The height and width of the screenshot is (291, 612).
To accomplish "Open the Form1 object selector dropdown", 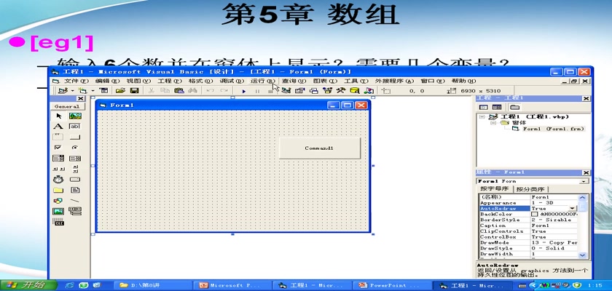I will coord(584,181).
